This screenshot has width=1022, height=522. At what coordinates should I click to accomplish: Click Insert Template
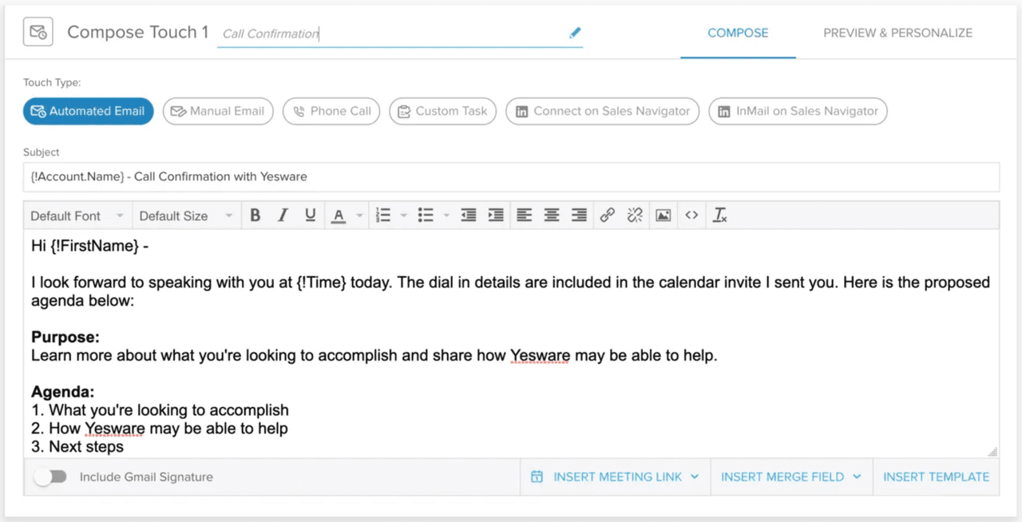(936, 477)
